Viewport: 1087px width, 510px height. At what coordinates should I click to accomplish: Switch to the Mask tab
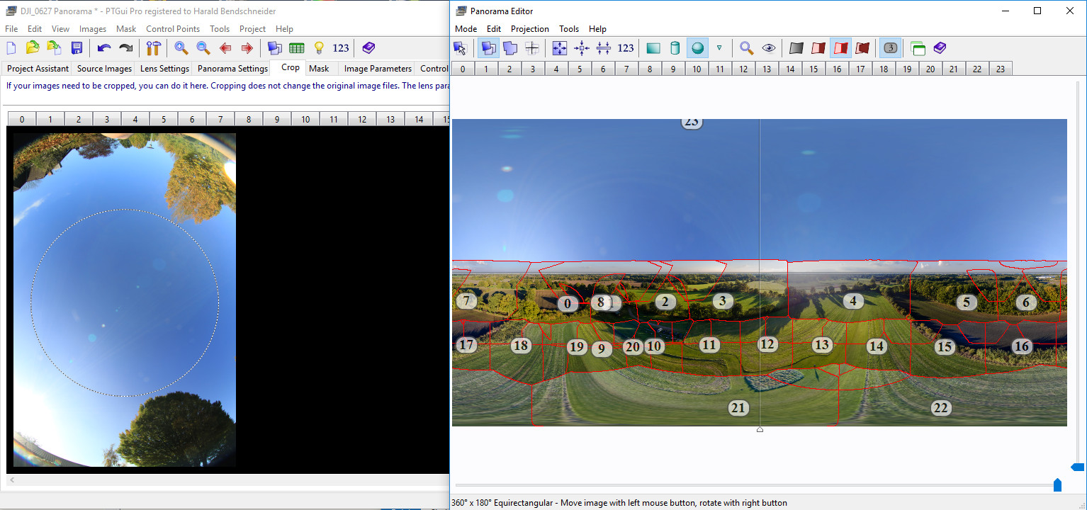point(319,69)
